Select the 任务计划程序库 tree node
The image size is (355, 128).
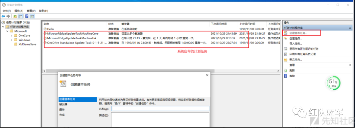(x=19, y=27)
